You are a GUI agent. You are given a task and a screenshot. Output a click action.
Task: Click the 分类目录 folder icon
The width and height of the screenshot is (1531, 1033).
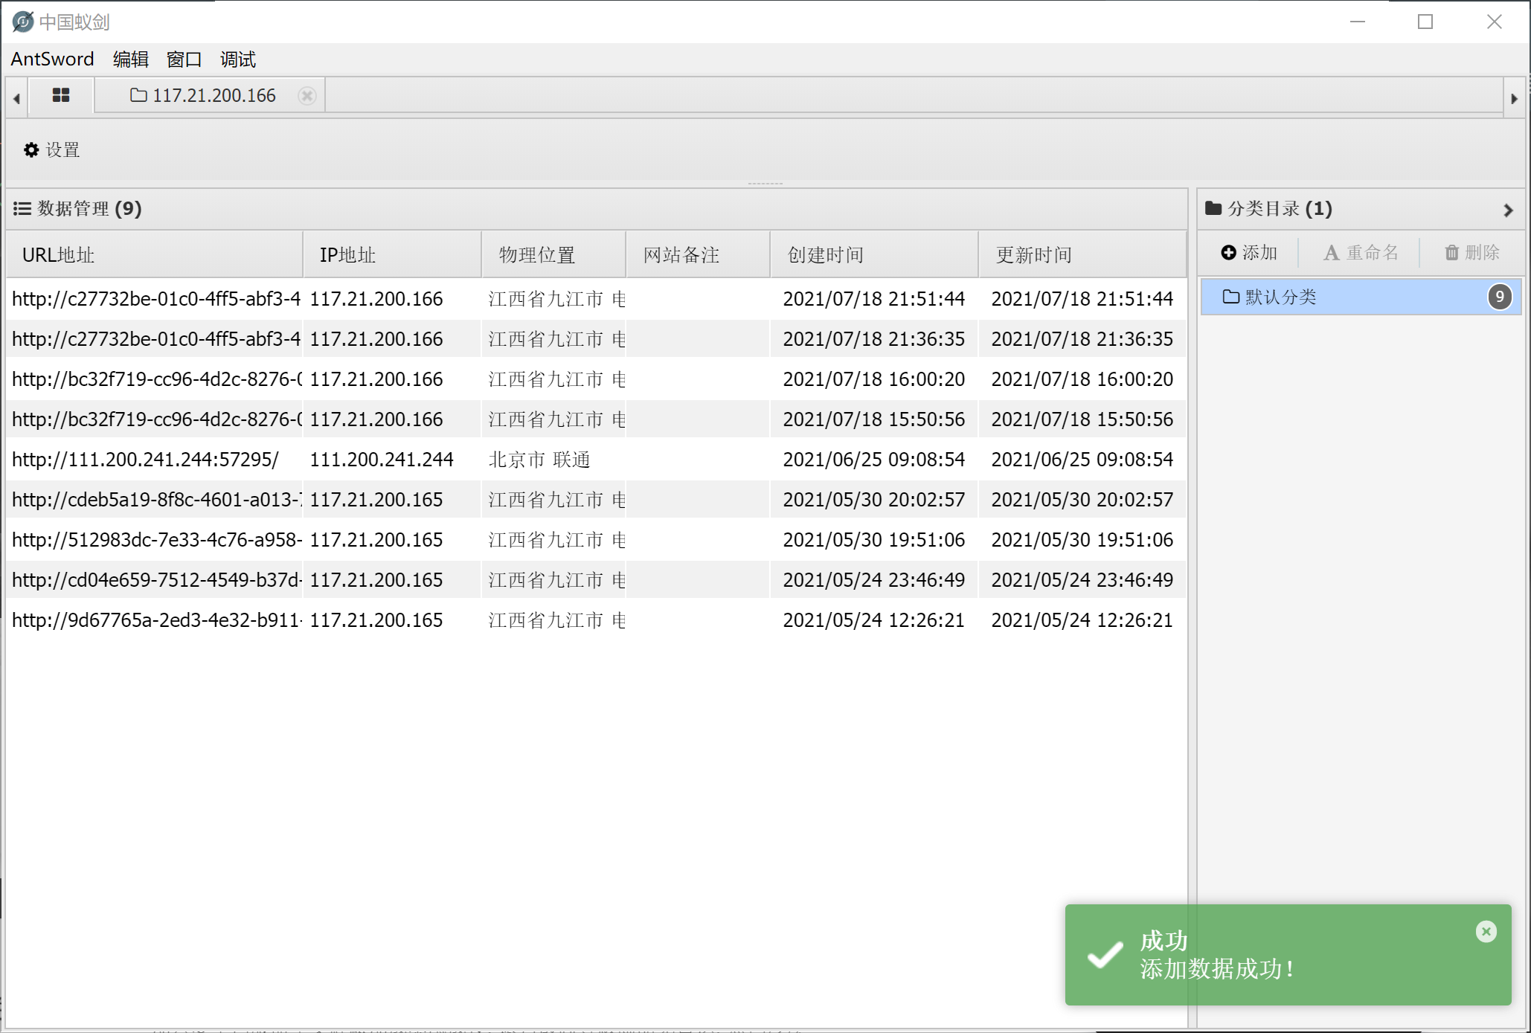[1213, 208]
